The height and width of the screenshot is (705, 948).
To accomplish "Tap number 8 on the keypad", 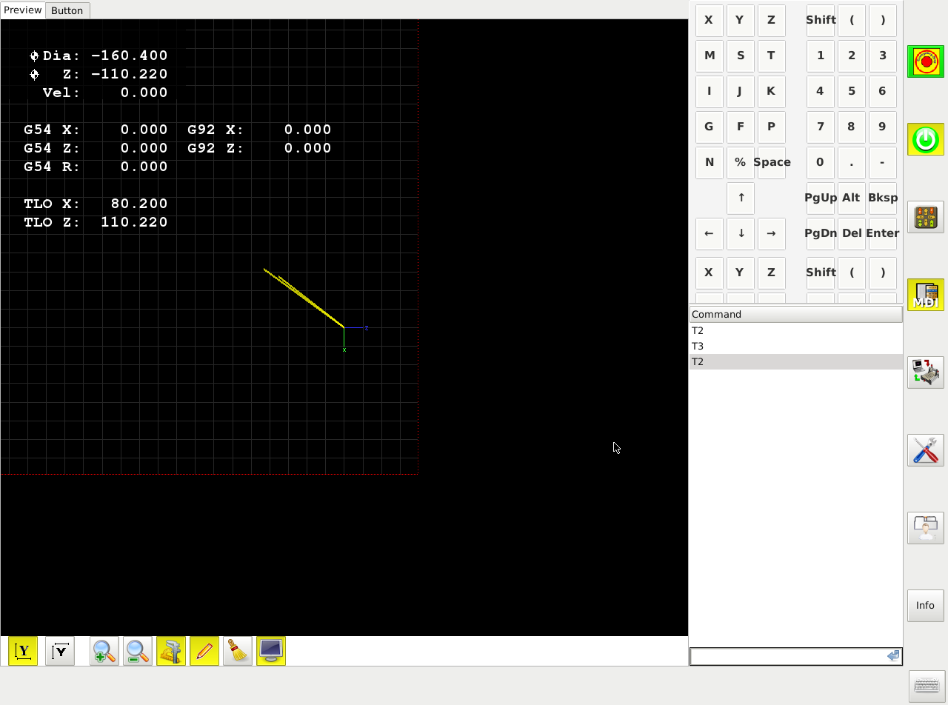I will tap(852, 127).
